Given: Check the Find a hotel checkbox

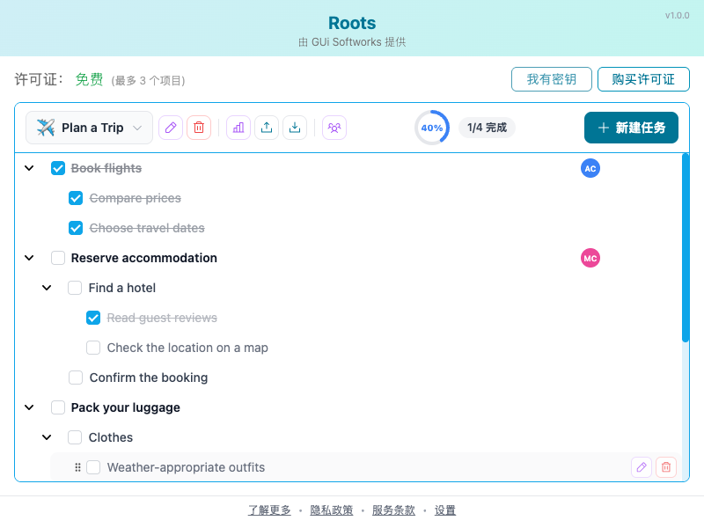Looking at the screenshot, I should (75, 288).
